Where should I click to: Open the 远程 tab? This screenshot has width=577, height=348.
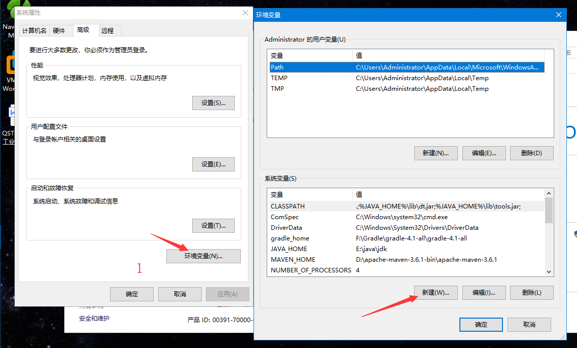pos(110,30)
